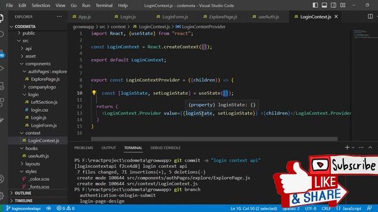Collapse the hooks folder

(38, 148)
